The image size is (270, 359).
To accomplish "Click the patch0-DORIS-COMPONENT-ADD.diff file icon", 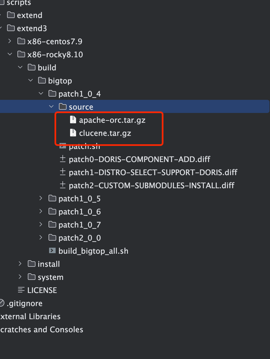I will point(63,159).
